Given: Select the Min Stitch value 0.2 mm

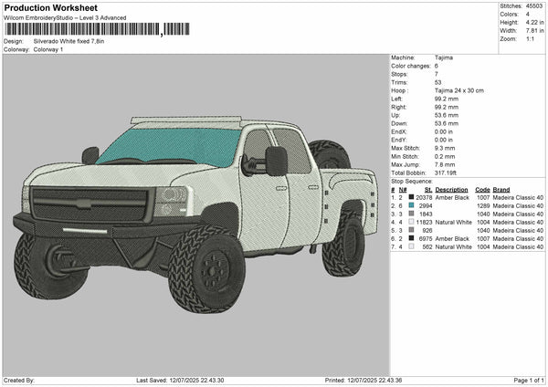Looking at the screenshot, I should point(445,156).
